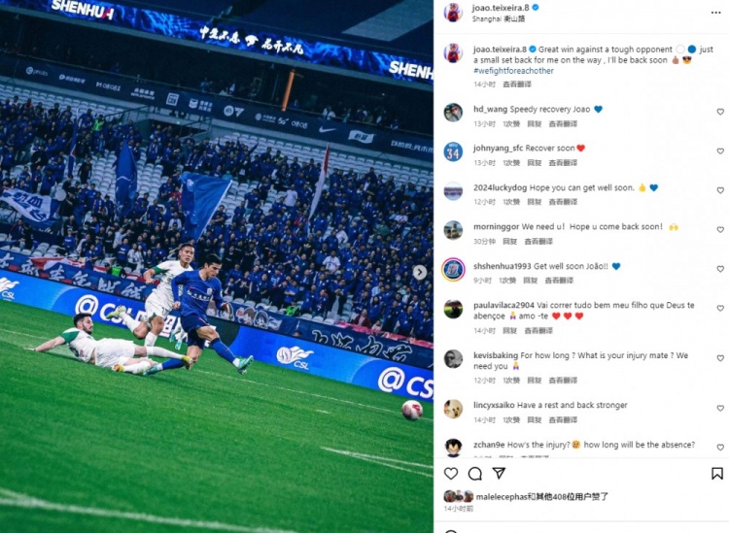Like kevisbaking's comment with the heart
This screenshot has width=729, height=533.
(720, 358)
